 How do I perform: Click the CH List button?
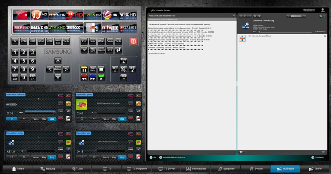coord(15,78)
